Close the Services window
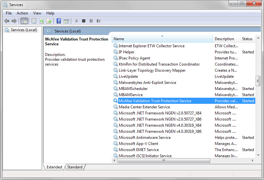This screenshot has width=264, height=180. [254, 3]
